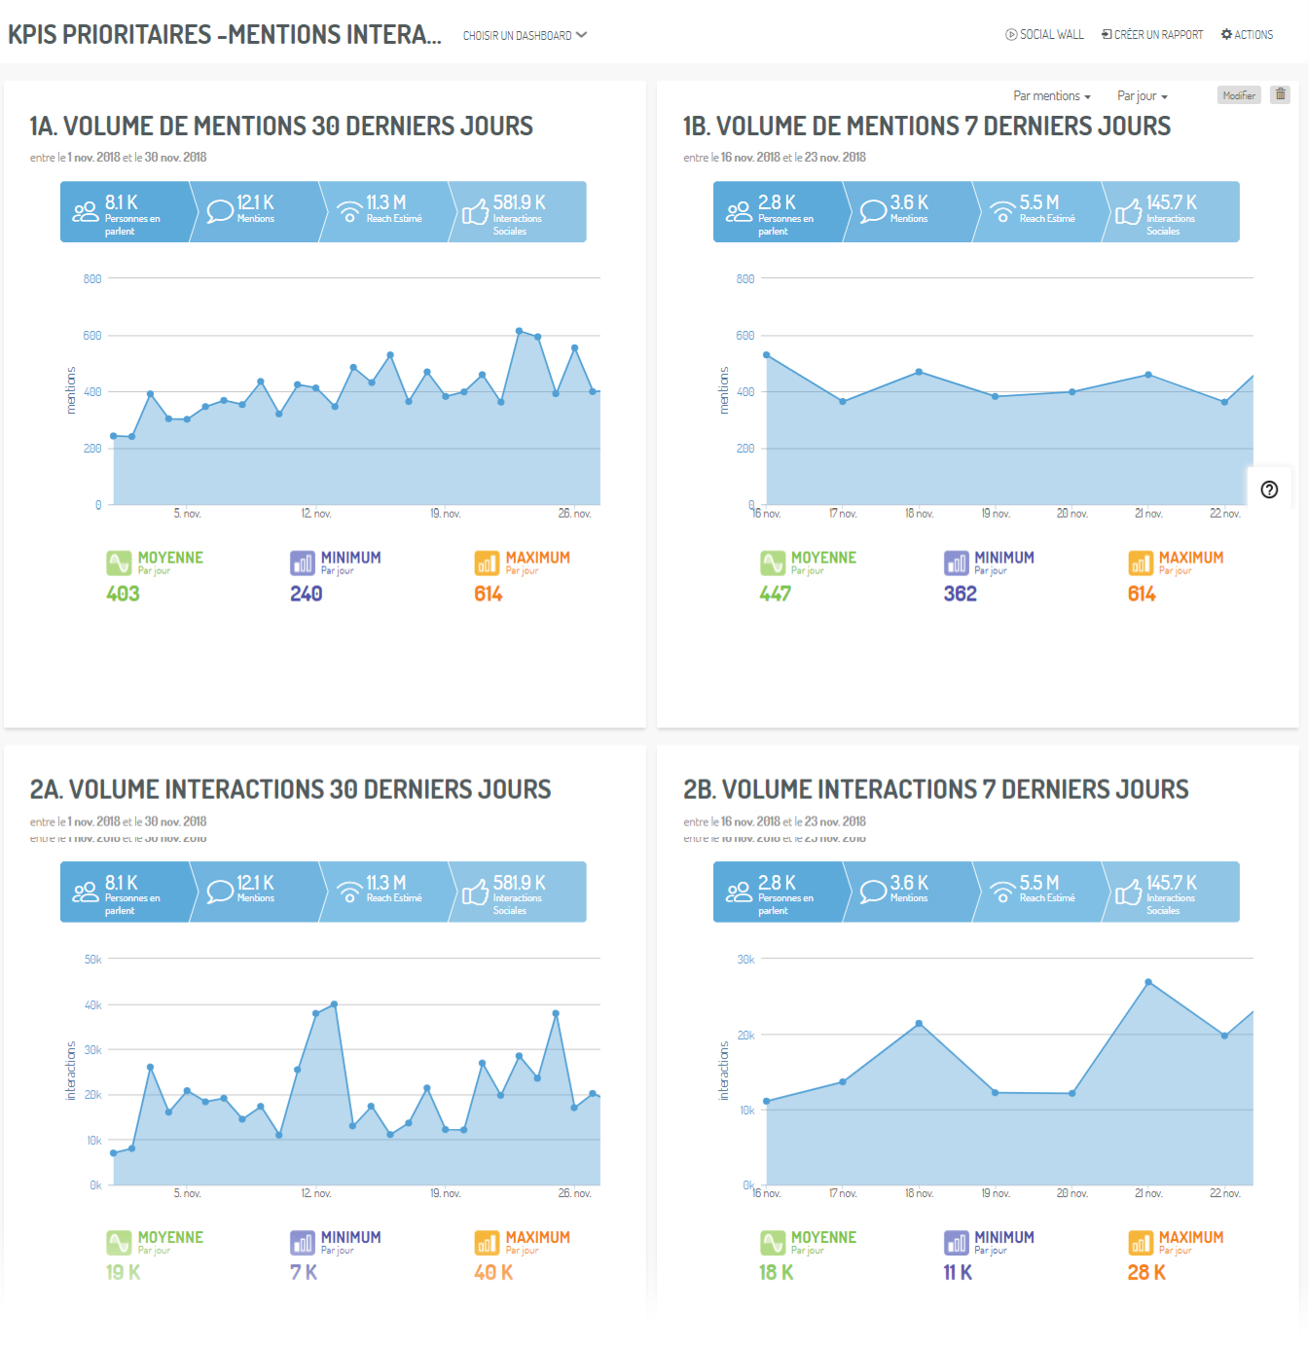Click the orange Maximum icon under chart 1B

pos(1140,563)
